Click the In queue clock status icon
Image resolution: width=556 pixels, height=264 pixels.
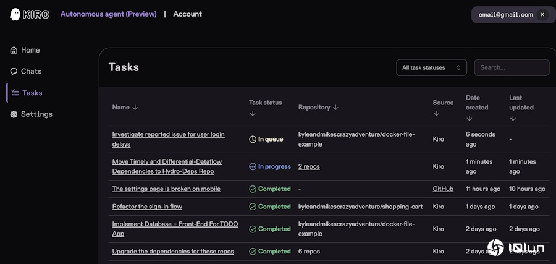[253, 140]
